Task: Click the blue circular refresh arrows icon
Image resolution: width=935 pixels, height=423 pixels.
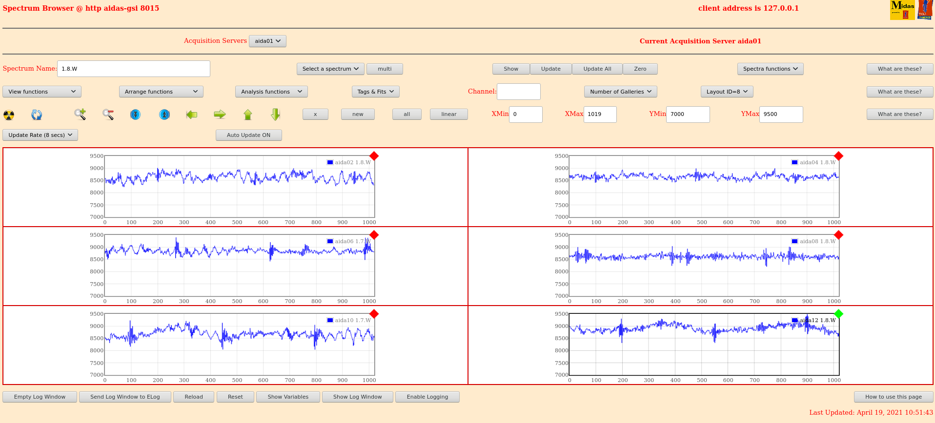Action: (x=37, y=115)
